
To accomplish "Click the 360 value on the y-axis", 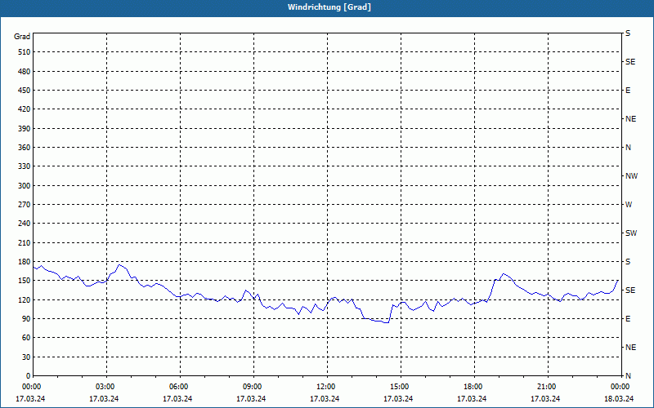I will (x=23, y=148).
